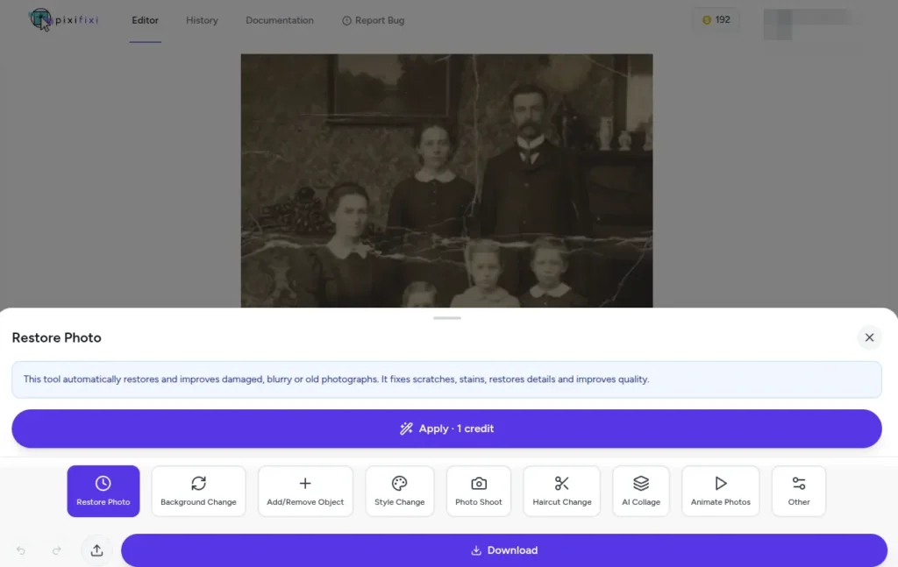Viewport: 898px width, 567px height.
Task: Go to the Editor tab
Action: [x=145, y=20]
